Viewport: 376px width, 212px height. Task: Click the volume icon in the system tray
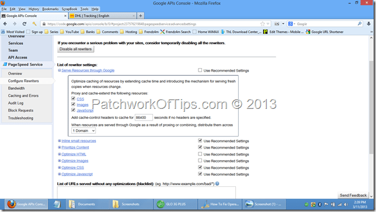(x=346, y=204)
